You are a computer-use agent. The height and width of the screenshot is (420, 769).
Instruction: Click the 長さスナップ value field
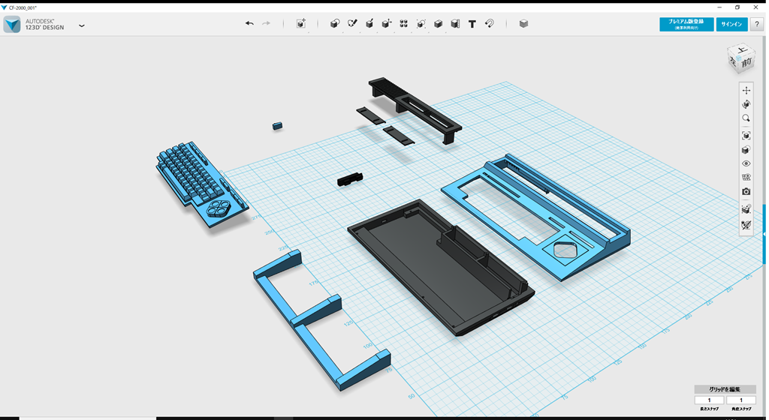709,400
